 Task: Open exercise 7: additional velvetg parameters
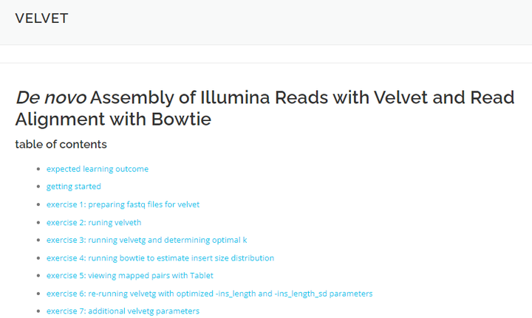pos(123,311)
